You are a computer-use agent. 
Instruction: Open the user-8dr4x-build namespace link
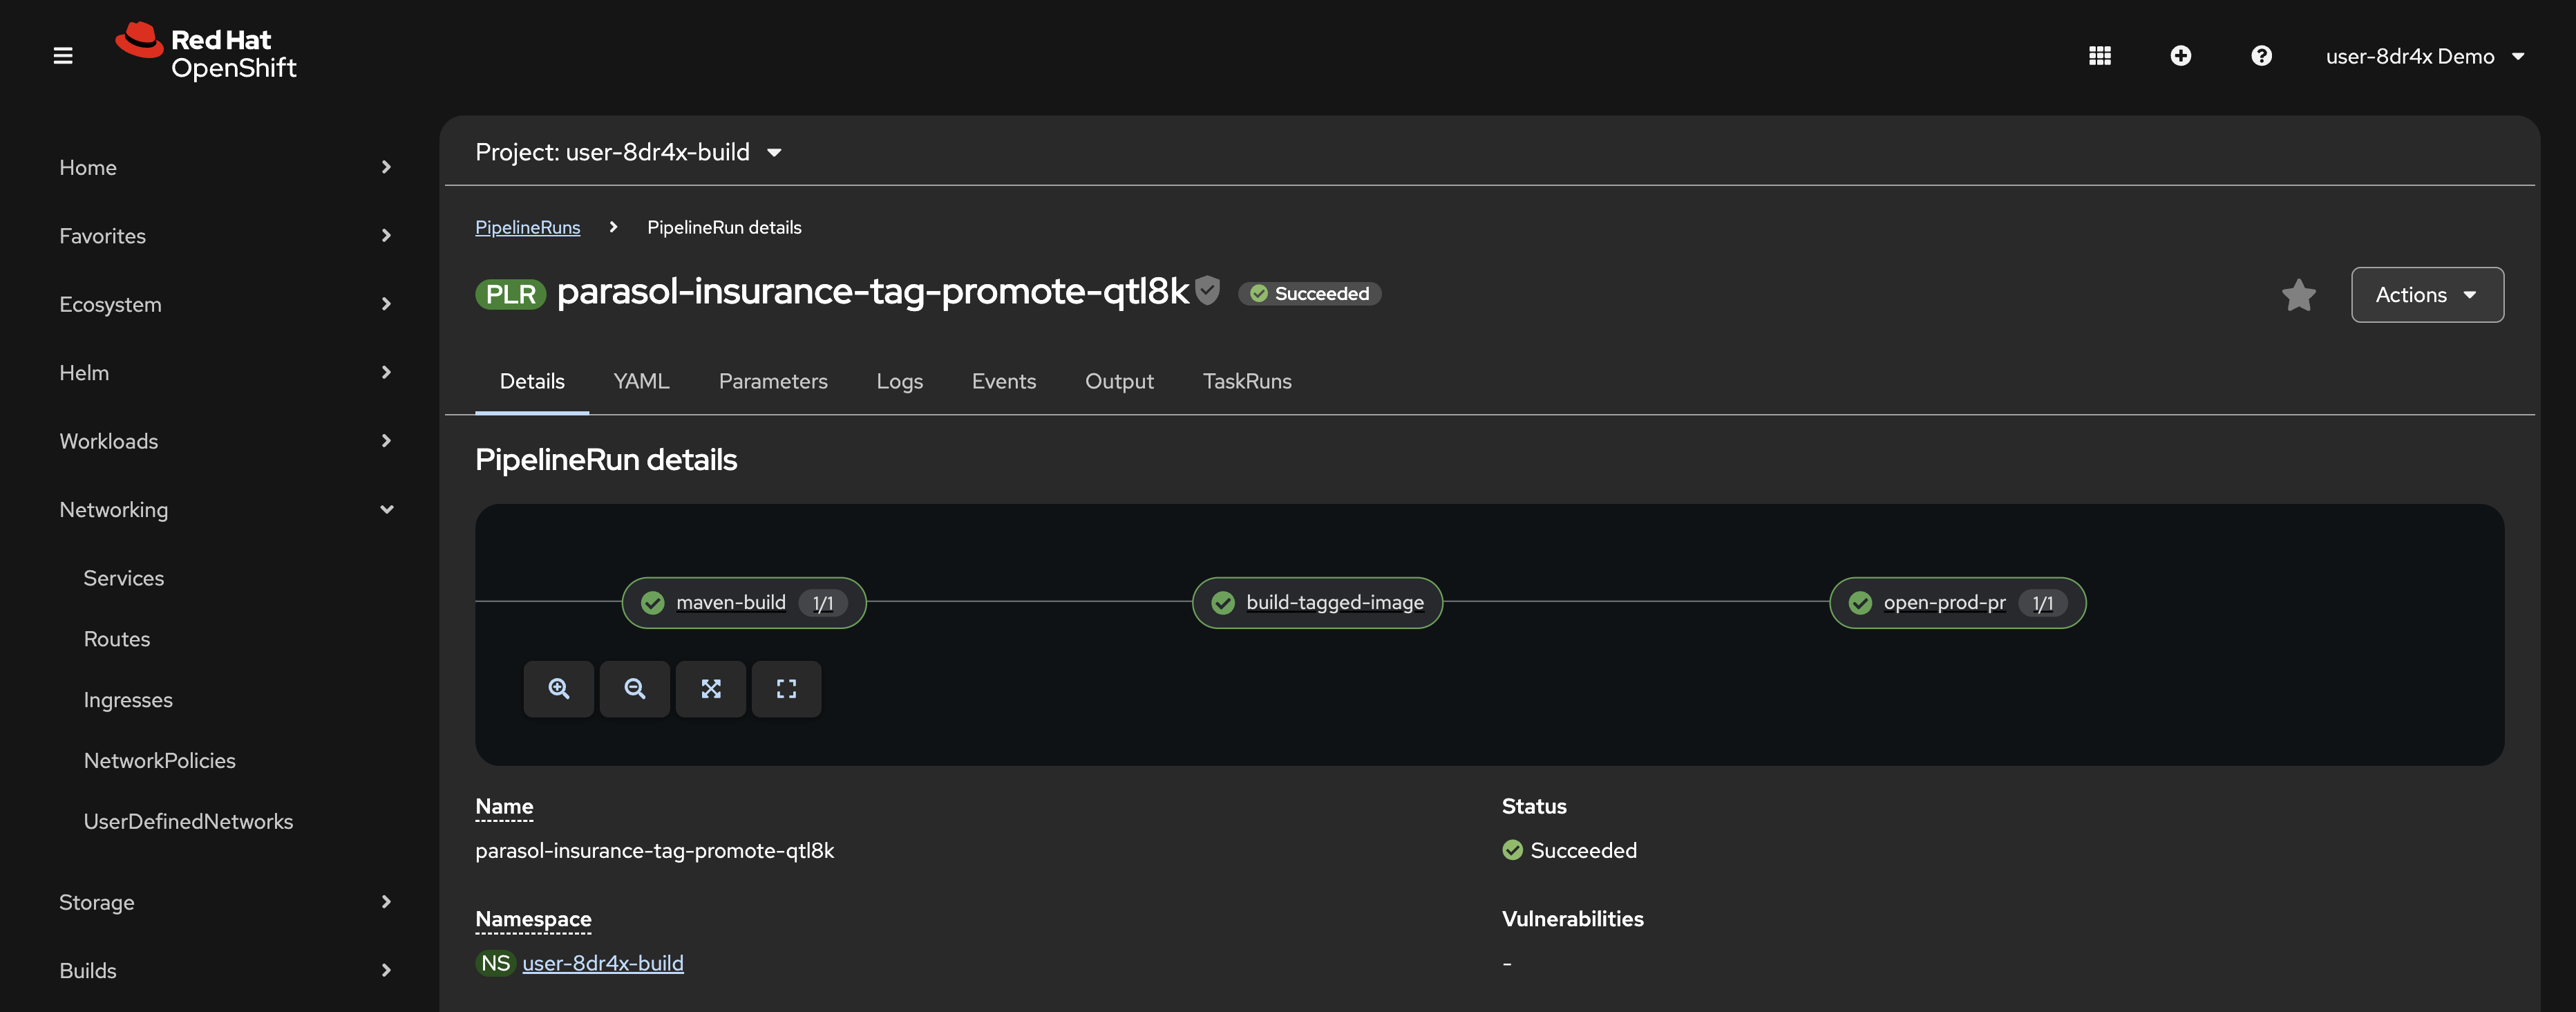coord(602,963)
